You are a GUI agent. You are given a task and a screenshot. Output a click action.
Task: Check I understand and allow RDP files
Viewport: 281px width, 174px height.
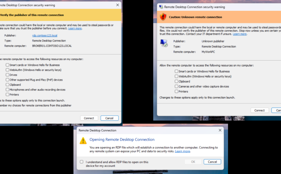[x=81, y=162]
